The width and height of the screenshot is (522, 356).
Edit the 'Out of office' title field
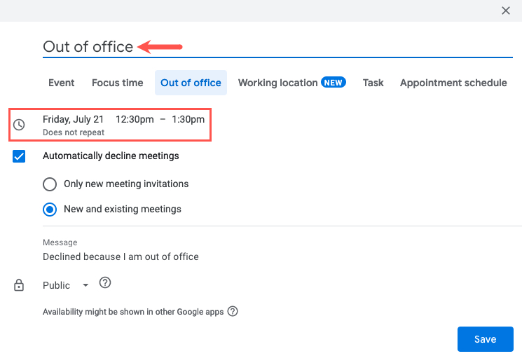click(277, 47)
